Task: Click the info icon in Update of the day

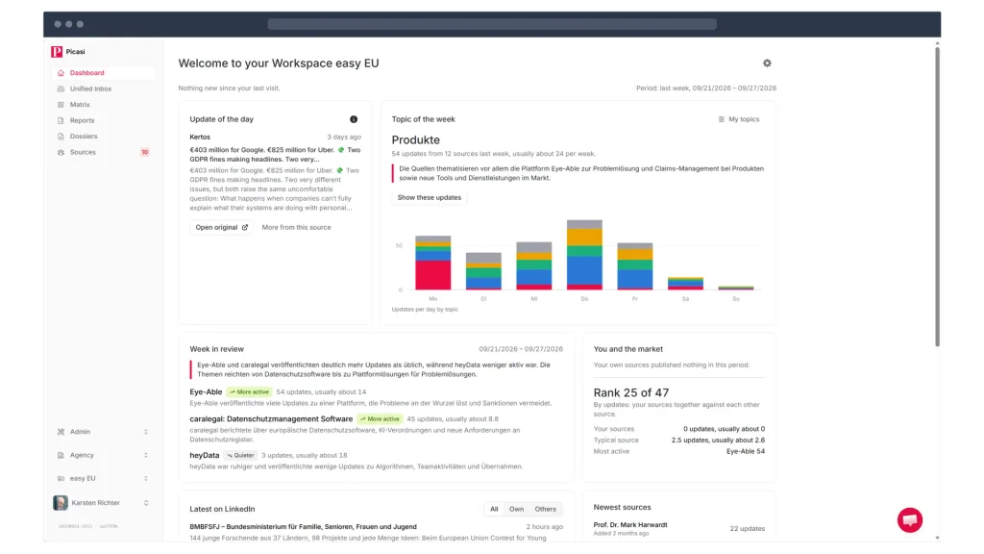Action: coord(354,119)
